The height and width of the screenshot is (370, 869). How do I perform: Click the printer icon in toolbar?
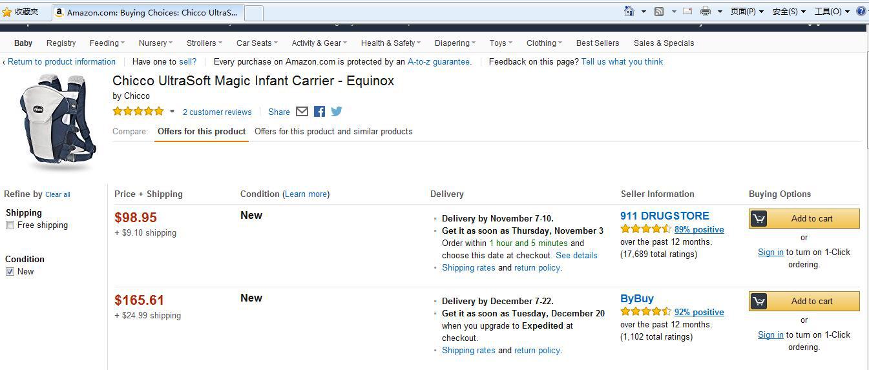coord(705,11)
